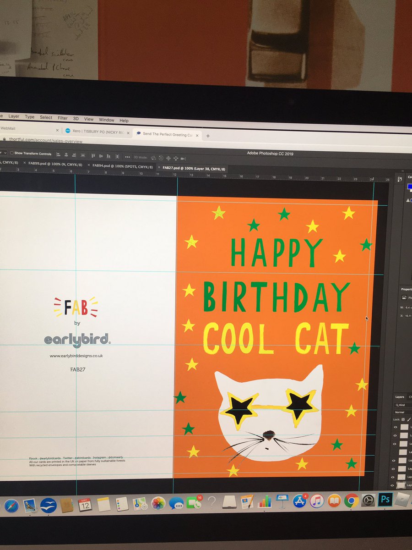Close the FAB27.psd document tab
Image resolution: width=412 pixels, height=550 pixels.
[x=158, y=167]
